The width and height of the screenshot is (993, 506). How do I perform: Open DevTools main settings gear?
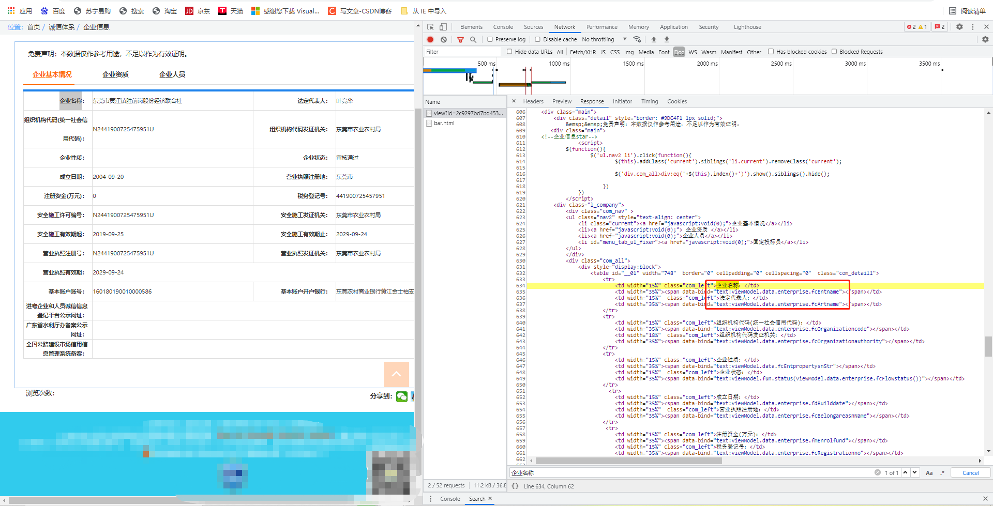pyautogui.click(x=959, y=27)
